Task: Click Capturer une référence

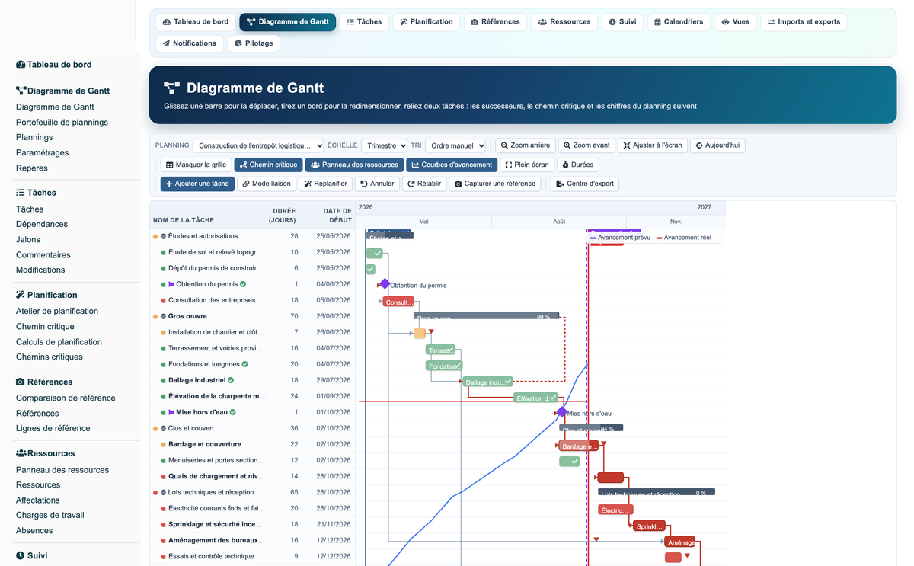Action: pyautogui.click(x=494, y=184)
